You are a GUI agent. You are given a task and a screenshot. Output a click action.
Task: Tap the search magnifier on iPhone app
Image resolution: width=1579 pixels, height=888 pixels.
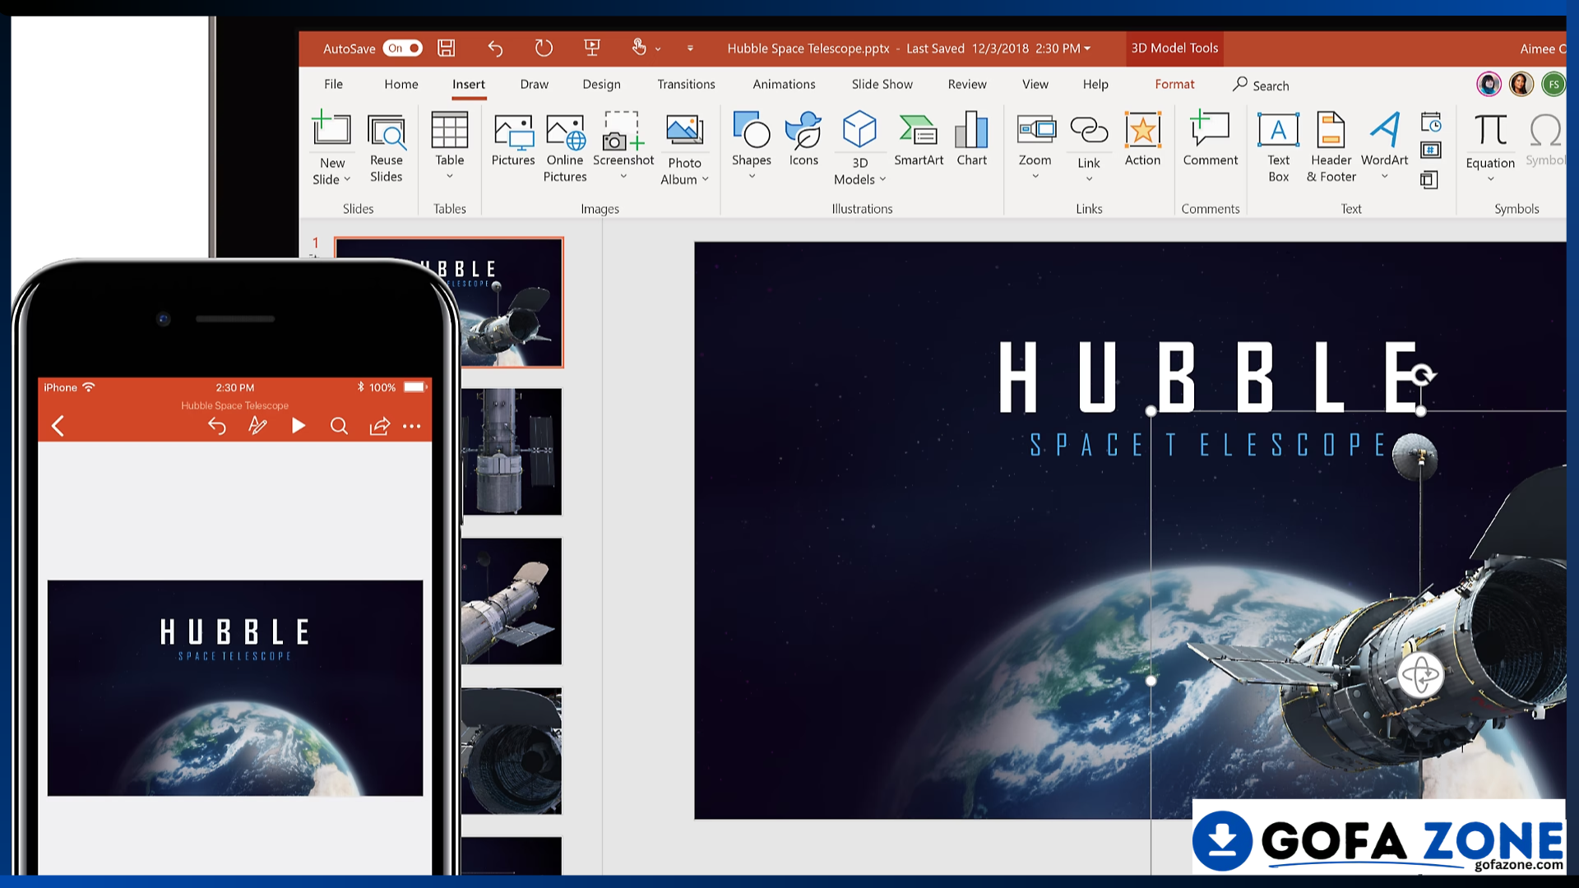pyautogui.click(x=339, y=426)
